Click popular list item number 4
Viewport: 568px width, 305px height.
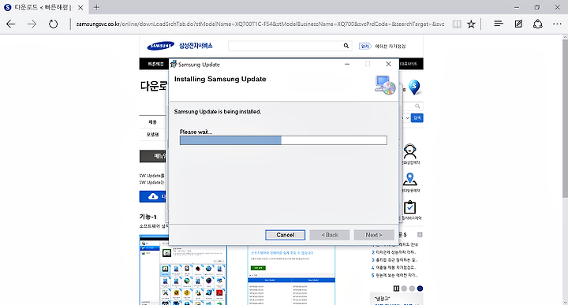394,268
